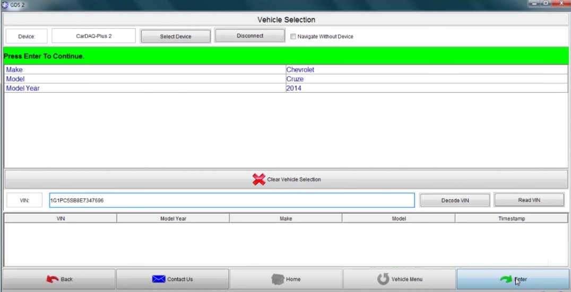Click the green Enter arrow icon
The image size is (571, 292).
coord(506,279)
